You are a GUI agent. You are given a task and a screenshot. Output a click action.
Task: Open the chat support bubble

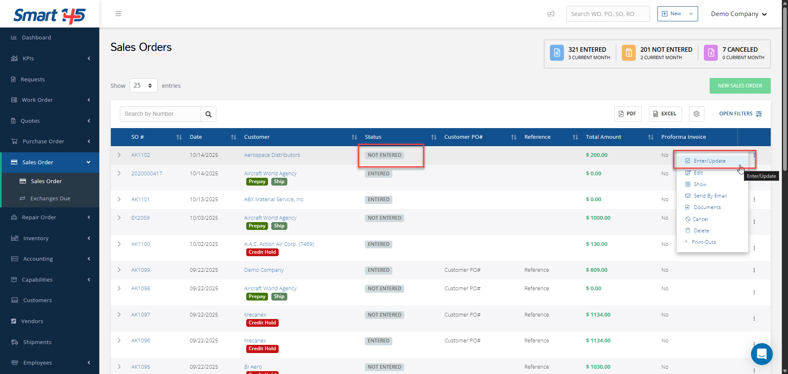[762, 353]
